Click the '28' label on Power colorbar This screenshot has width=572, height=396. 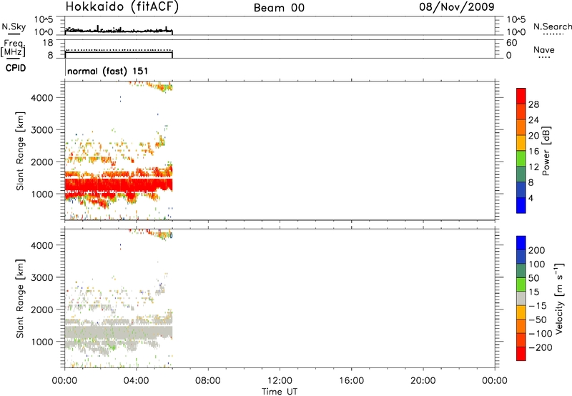click(533, 104)
